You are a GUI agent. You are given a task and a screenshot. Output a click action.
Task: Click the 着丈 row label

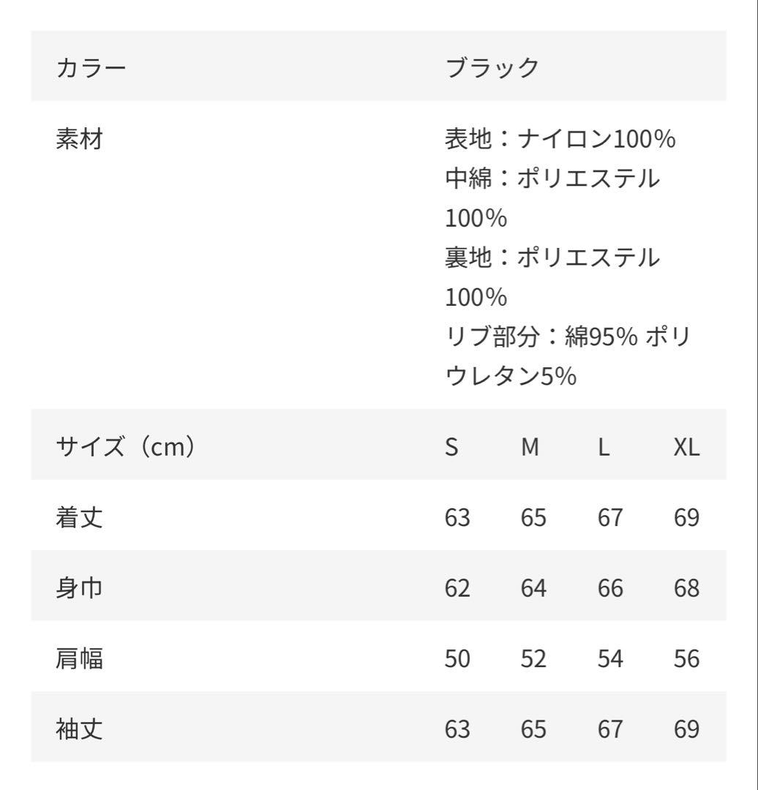tap(79, 518)
